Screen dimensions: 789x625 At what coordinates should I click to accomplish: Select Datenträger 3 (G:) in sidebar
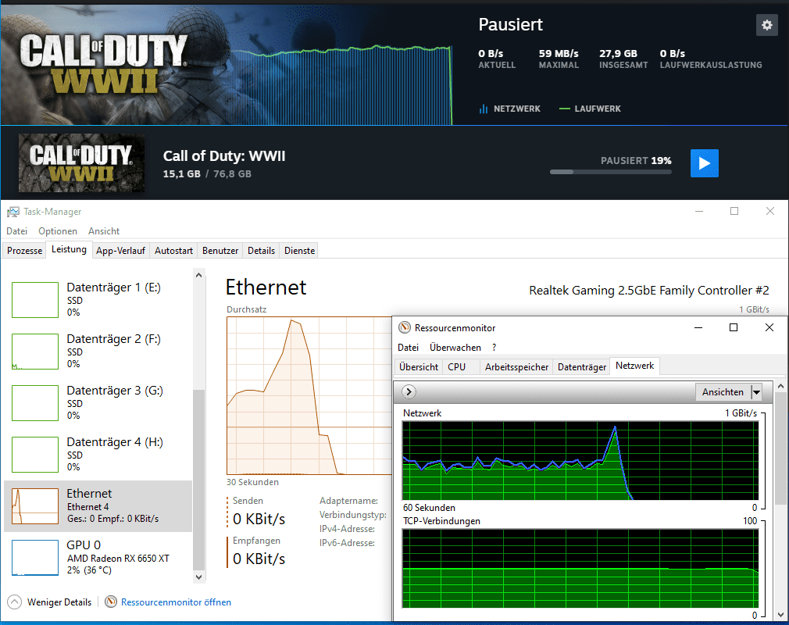tap(98, 403)
